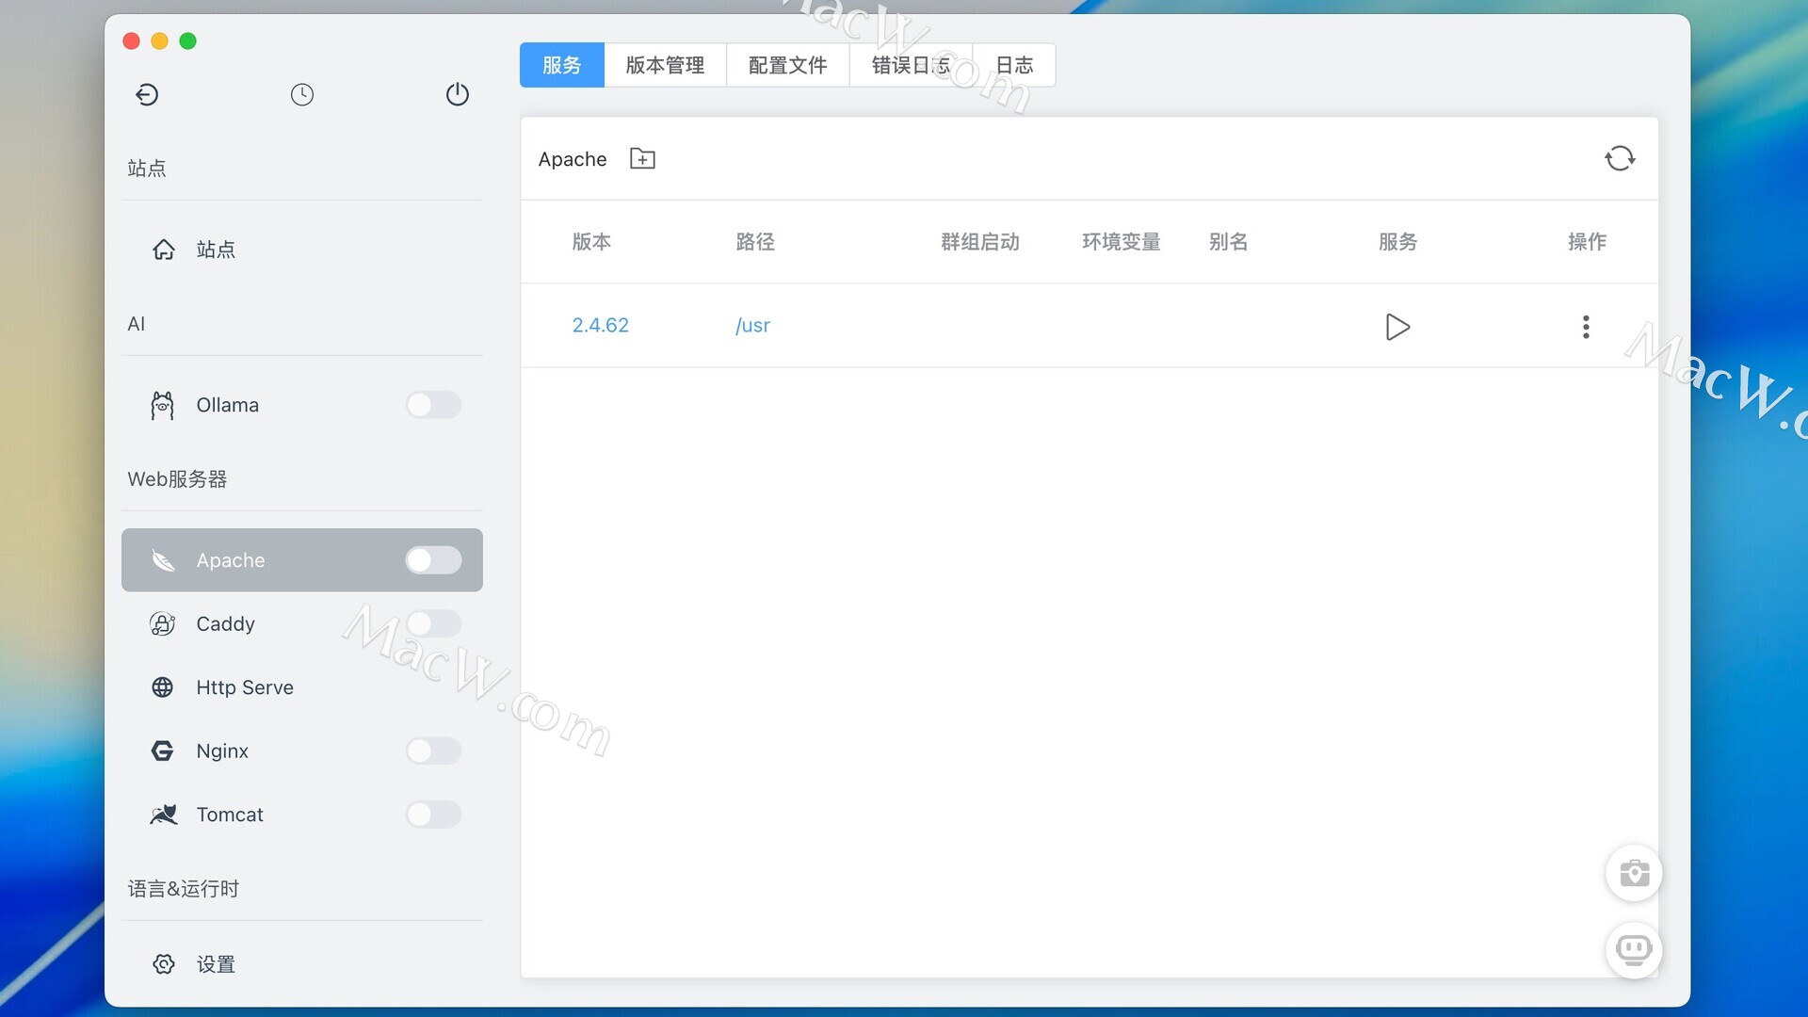Toggle the Apache service switch

pyautogui.click(x=433, y=560)
